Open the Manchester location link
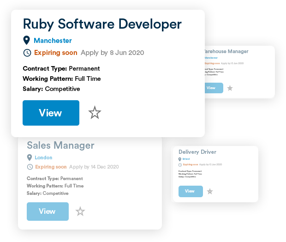Screen dimensions: 286x242 tap(53, 41)
